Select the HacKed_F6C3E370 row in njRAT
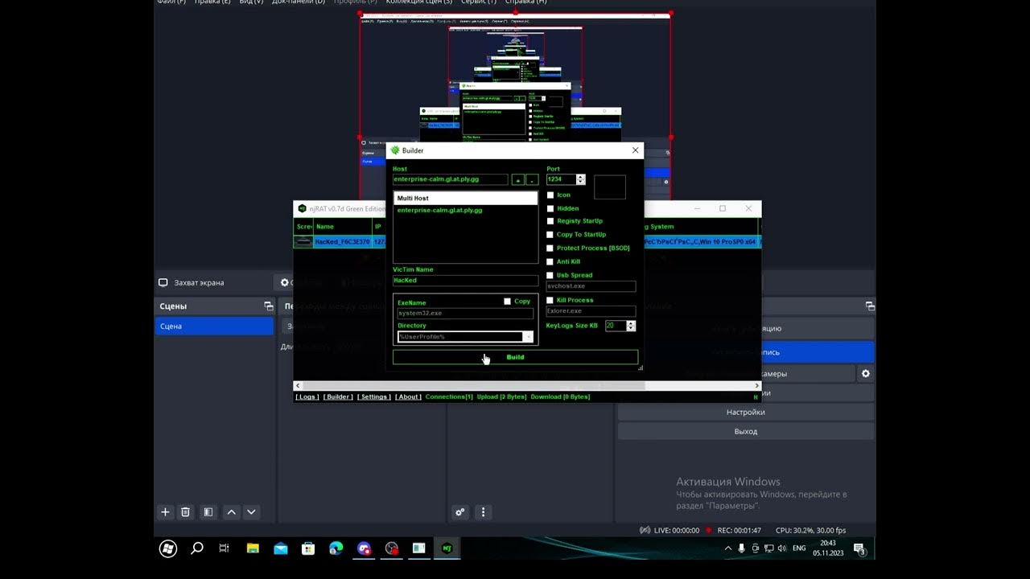The height and width of the screenshot is (579, 1030). coord(341,241)
